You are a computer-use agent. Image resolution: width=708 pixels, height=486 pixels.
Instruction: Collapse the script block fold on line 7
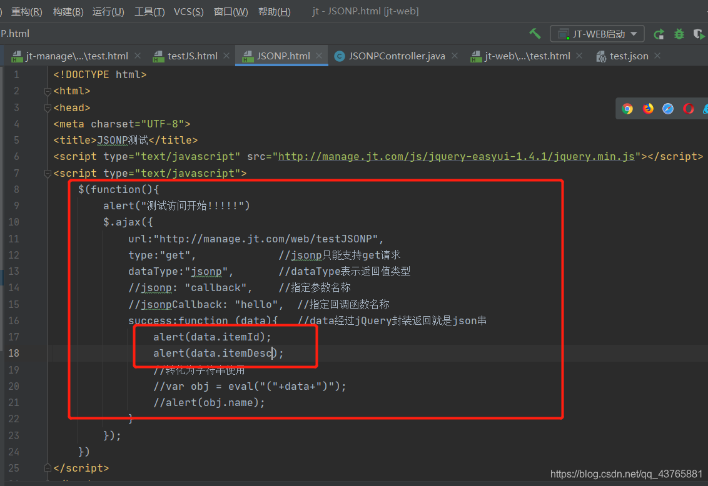coord(48,174)
